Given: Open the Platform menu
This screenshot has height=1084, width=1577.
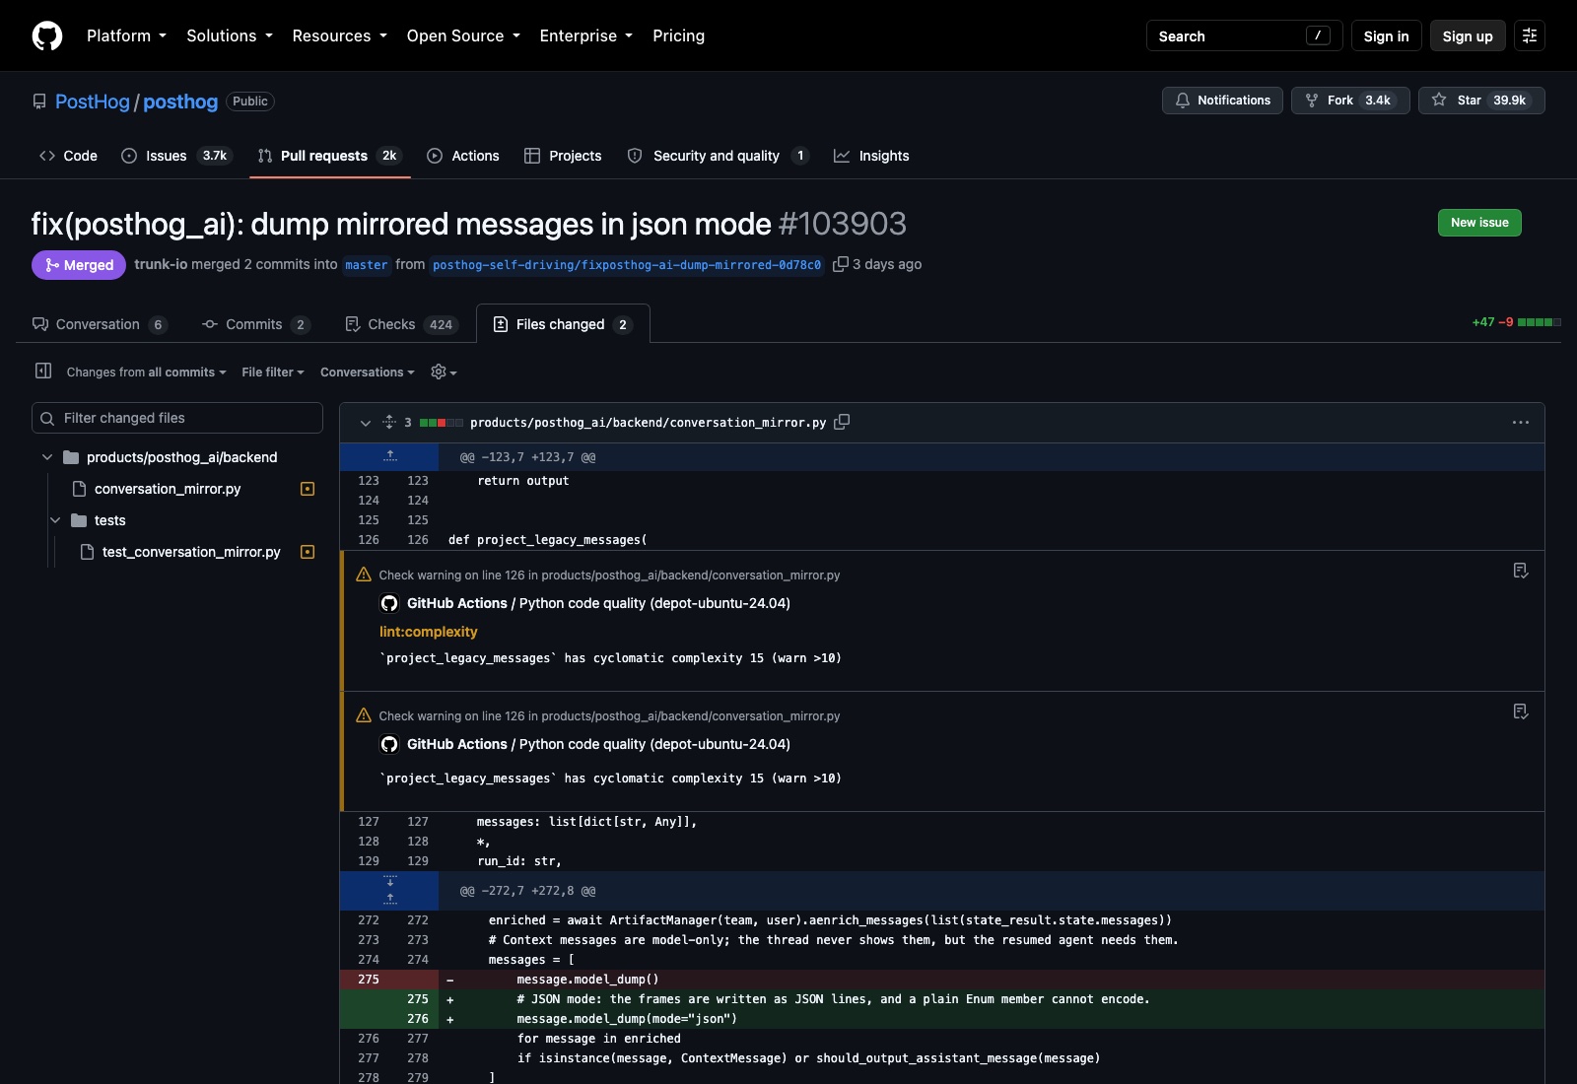Looking at the screenshot, I should pos(126,35).
